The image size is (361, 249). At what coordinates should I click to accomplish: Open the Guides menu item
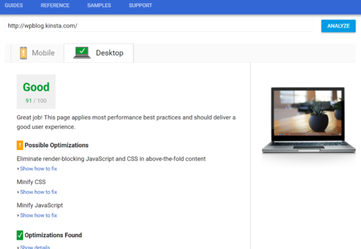click(14, 6)
